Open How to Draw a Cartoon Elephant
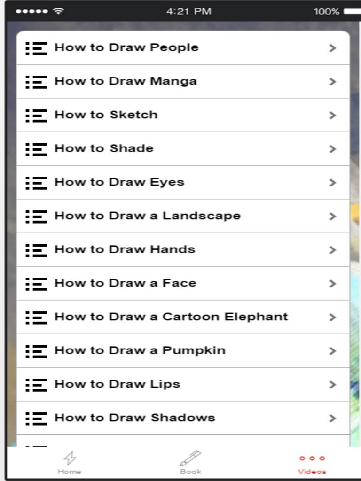This screenshot has width=361, height=481. pos(171,317)
